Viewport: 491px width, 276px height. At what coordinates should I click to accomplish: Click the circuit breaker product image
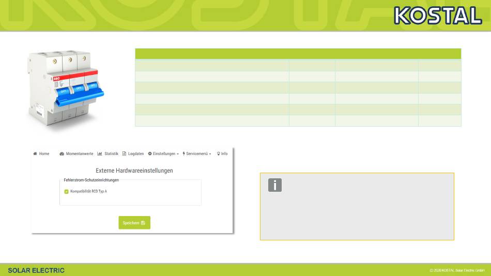[x=66, y=89]
